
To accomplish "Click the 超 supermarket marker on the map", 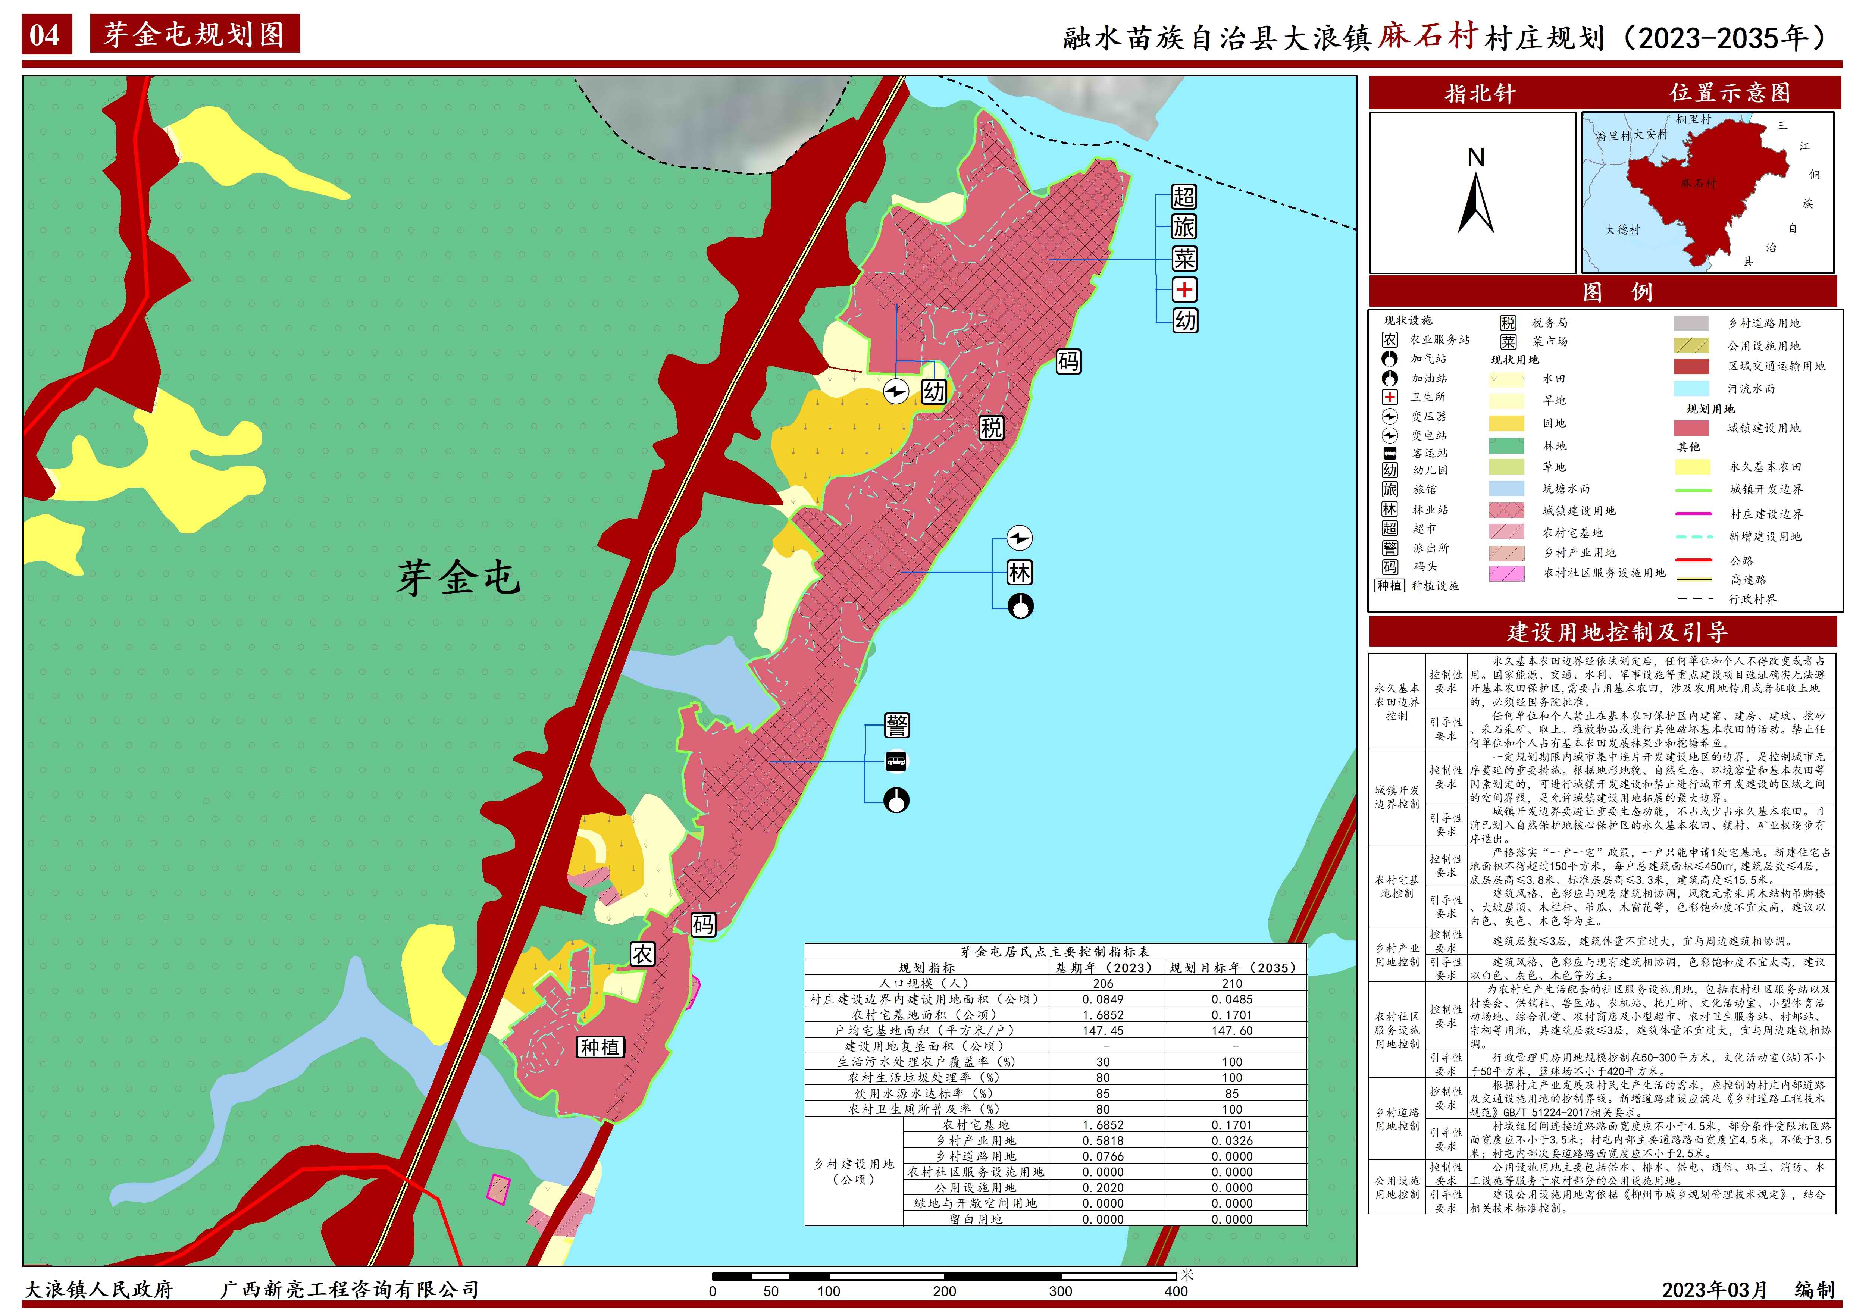I will pyautogui.click(x=1183, y=197).
